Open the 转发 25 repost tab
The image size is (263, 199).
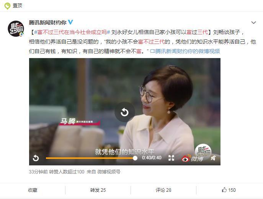[98, 190]
